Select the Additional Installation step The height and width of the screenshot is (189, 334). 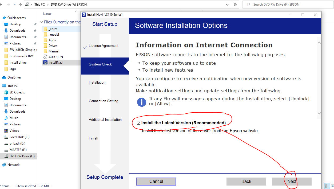pos(105,120)
